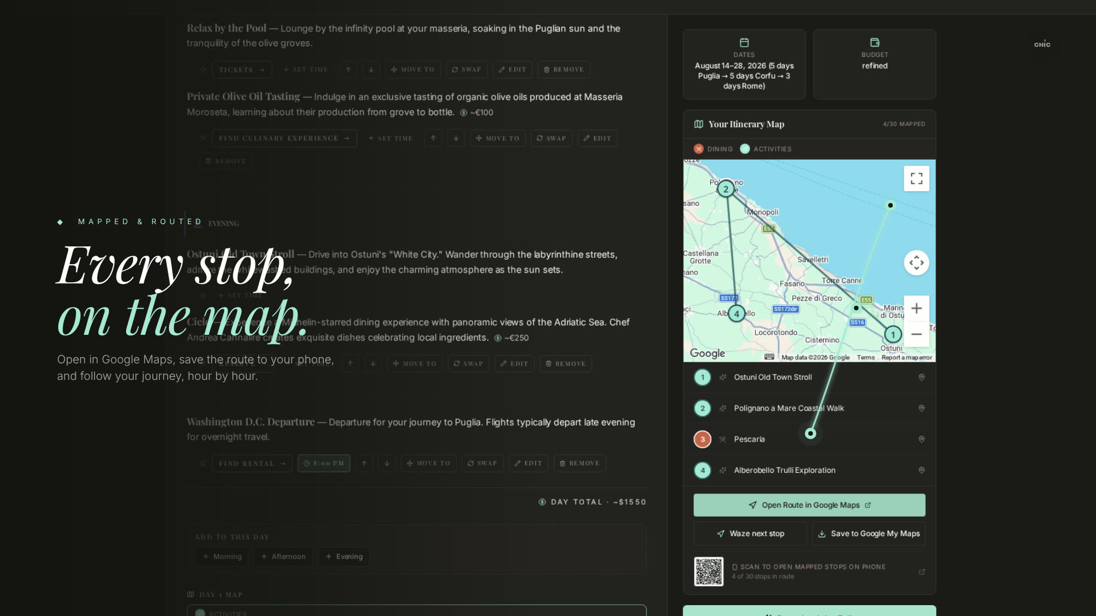Add an Afternoon activity to this day
1096x616 pixels.
[283, 557]
